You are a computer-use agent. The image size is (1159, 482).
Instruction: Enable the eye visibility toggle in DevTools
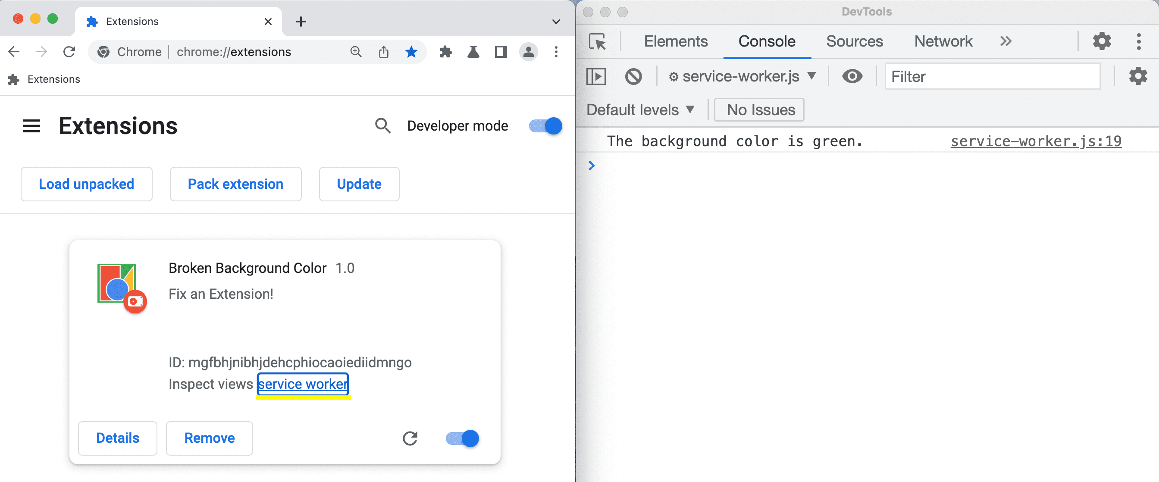[x=852, y=76]
